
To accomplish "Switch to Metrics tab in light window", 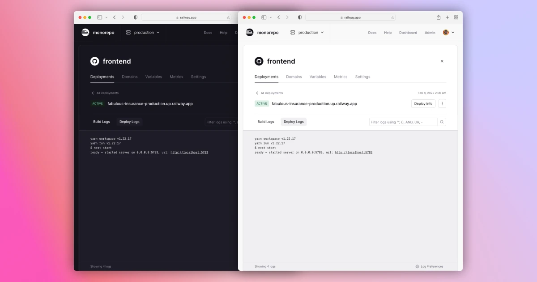I will click(341, 77).
